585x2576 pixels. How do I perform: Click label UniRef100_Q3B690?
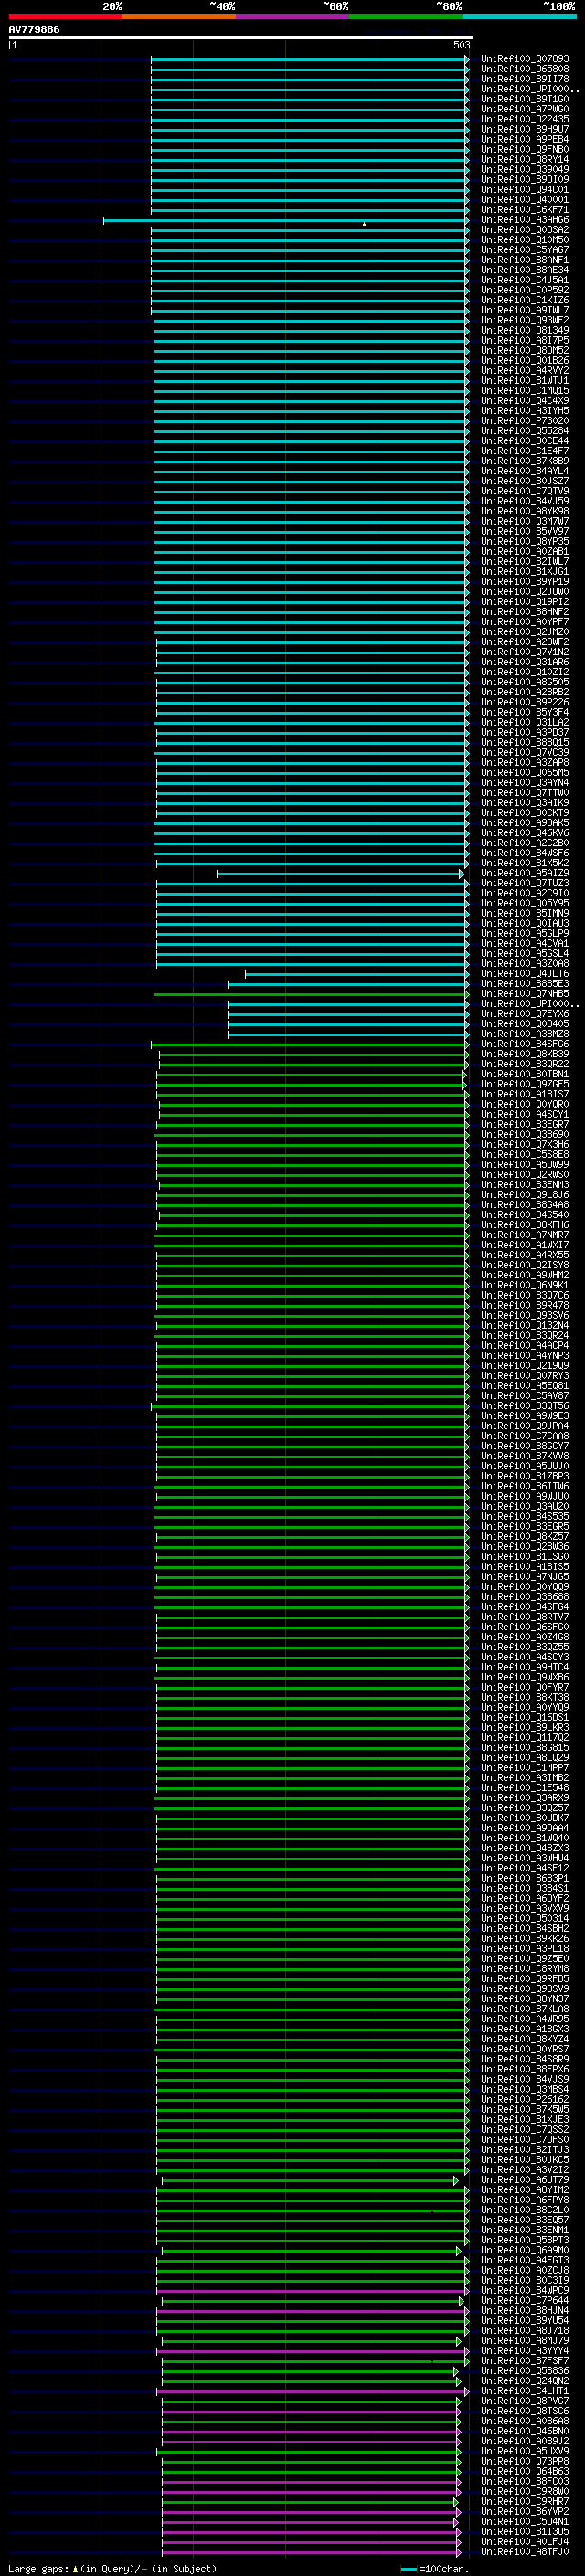coord(525,1134)
